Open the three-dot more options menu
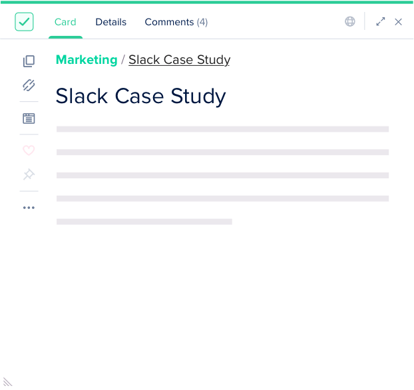 tap(29, 208)
